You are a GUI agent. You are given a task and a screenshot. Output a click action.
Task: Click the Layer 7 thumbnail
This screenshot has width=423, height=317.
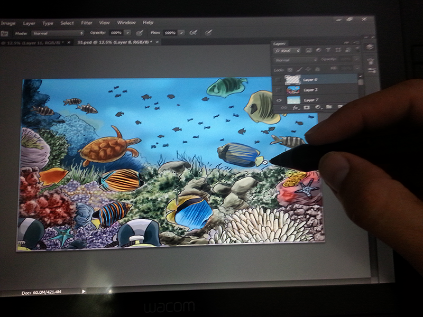click(294, 100)
